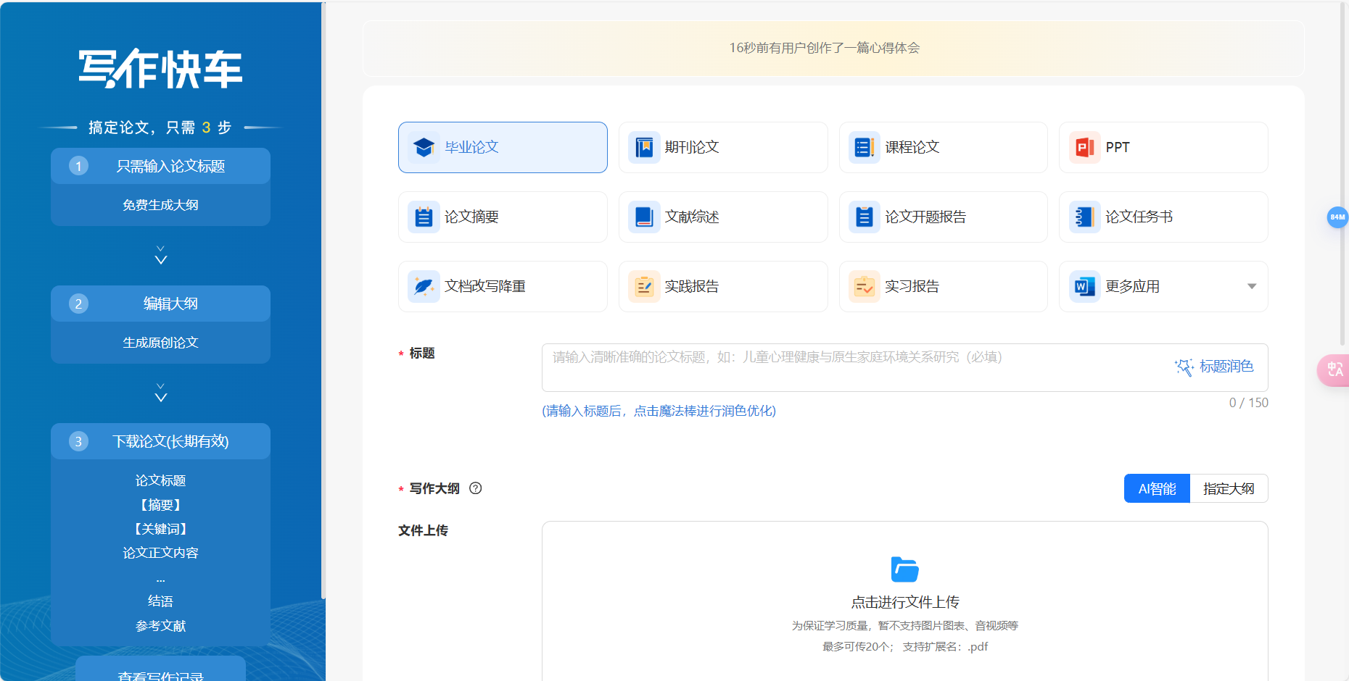This screenshot has height=681, width=1349.
Task: Select the 文献综述 option
Action: (722, 217)
